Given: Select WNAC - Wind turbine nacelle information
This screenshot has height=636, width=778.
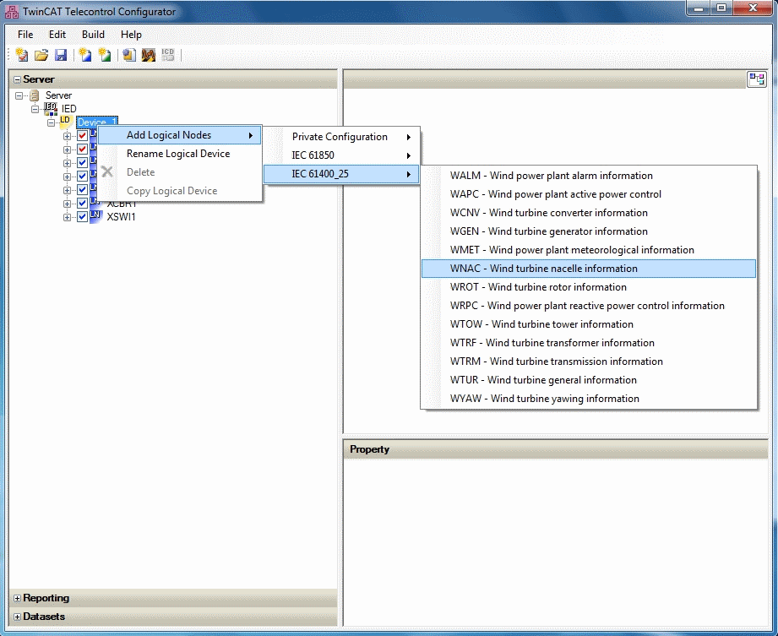Looking at the screenshot, I should (589, 269).
